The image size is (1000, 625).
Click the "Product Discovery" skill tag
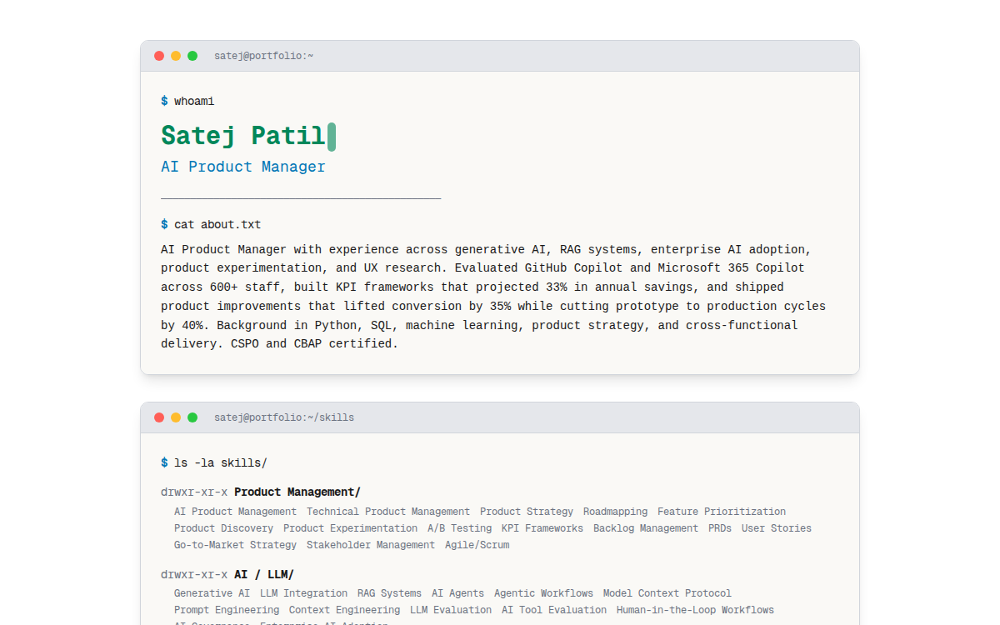[x=223, y=528]
